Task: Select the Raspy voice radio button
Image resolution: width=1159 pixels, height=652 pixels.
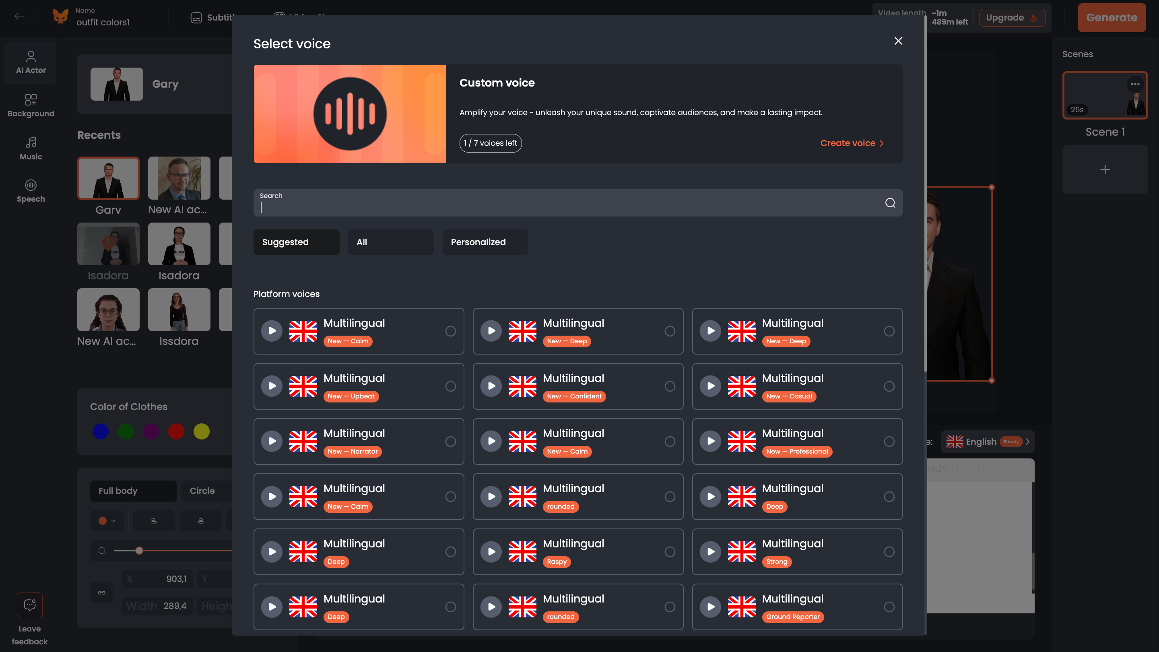Action: coord(670,552)
